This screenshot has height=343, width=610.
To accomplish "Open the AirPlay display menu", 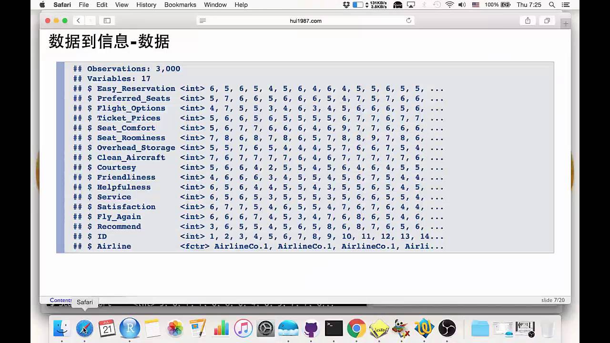I will click(x=411, y=5).
